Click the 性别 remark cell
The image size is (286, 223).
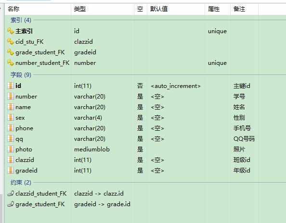pyautogui.click(x=239, y=117)
